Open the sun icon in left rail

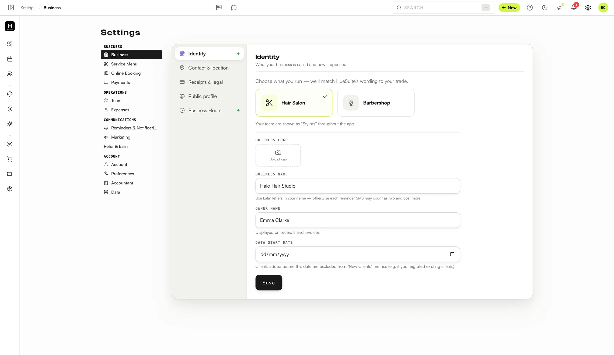point(10,109)
